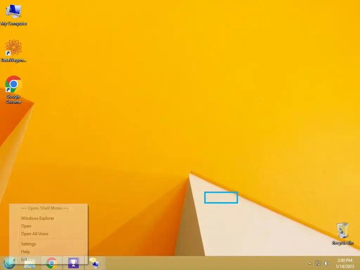360x270 pixels.
Task: Choose Windows Explorer in the context menu
Action: coord(49,218)
